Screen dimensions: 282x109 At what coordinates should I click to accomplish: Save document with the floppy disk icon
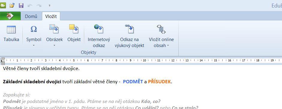click(21, 5)
